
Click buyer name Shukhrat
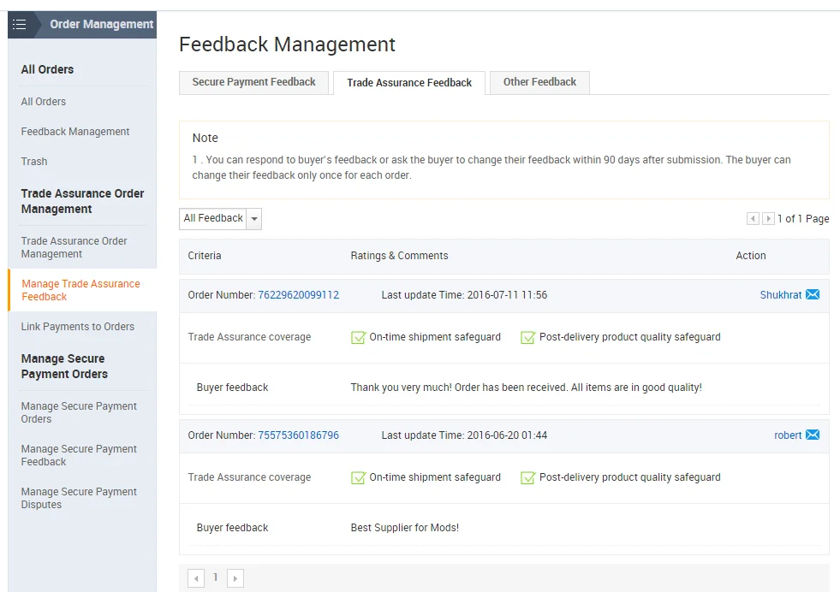click(780, 295)
